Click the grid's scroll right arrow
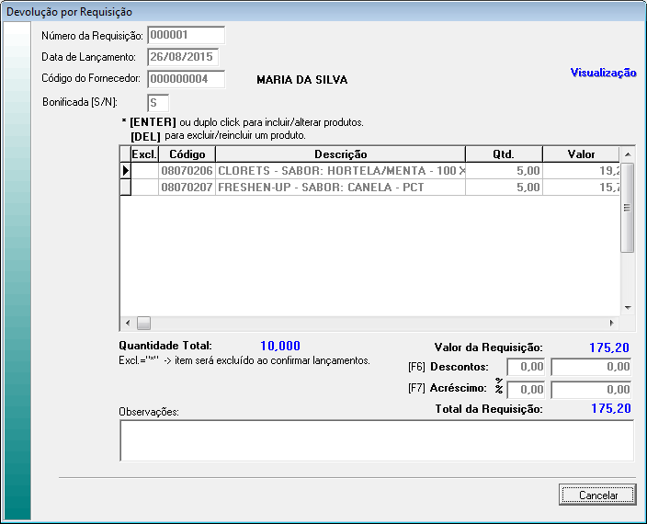Image resolution: width=647 pixels, height=524 pixels. pyautogui.click(x=613, y=324)
